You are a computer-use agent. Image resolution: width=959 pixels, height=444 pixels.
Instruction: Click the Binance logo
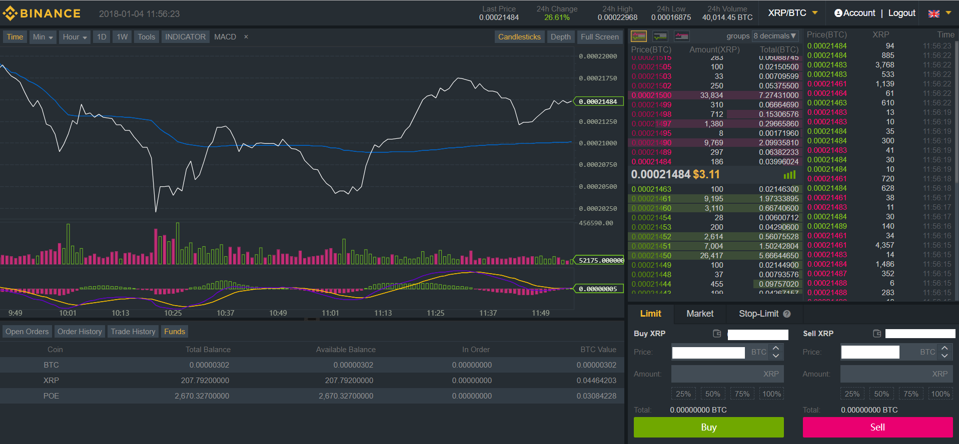click(x=42, y=13)
